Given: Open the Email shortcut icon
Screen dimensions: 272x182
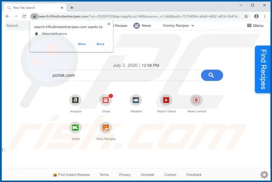Looking at the screenshot, I should coord(105,100).
